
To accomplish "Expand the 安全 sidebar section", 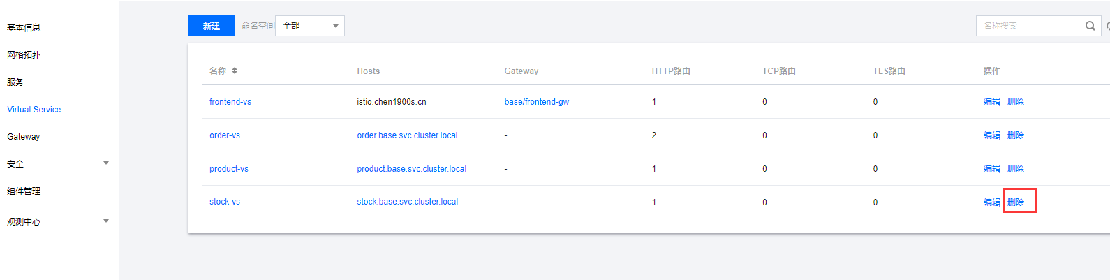I will tap(106, 163).
